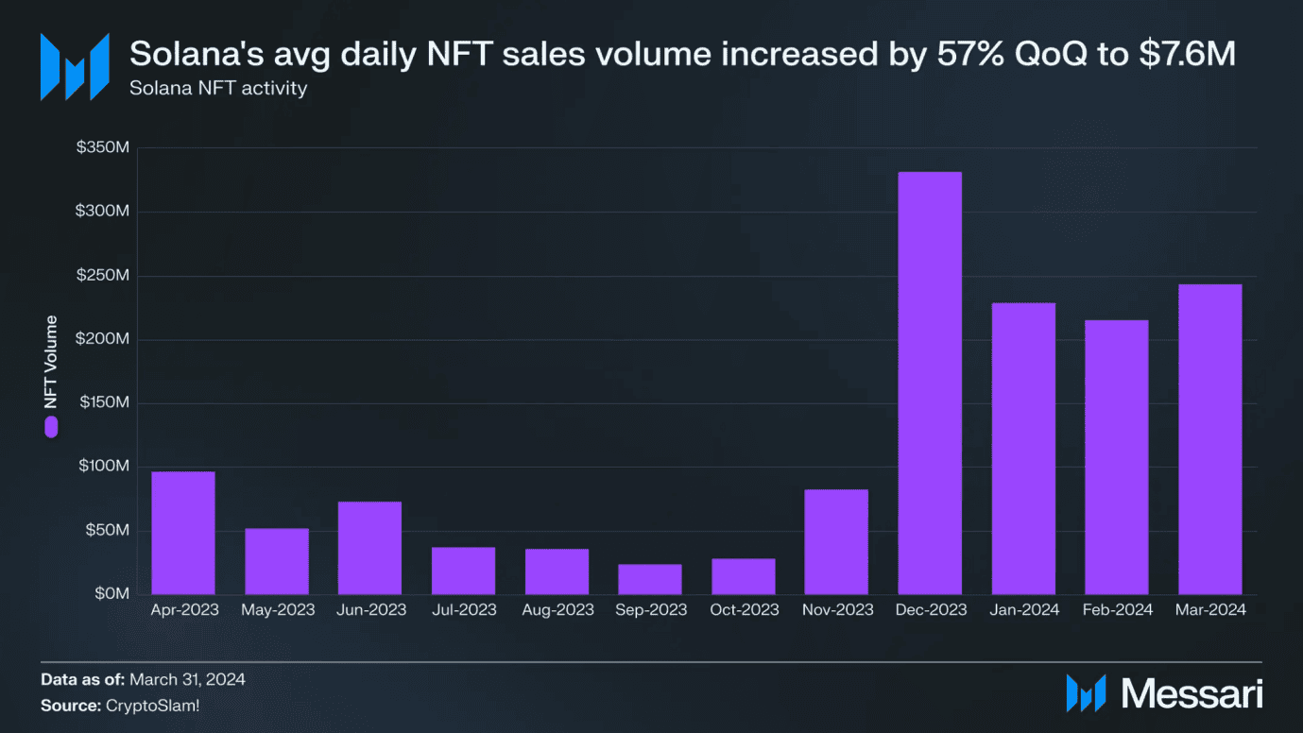Select the Feb-2024 bar

pyautogui.click(x=1117, y=457)
